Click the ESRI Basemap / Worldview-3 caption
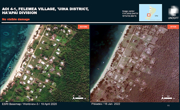Viewport: 180px width, 110px height. [x=29, y=104]
